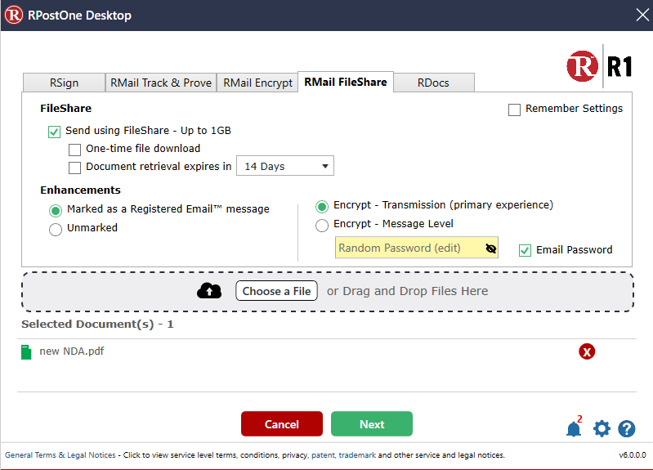Screen dimensions: 653x470
Task: Go to the RDocs tab
Action: click(x=433, y=83)
